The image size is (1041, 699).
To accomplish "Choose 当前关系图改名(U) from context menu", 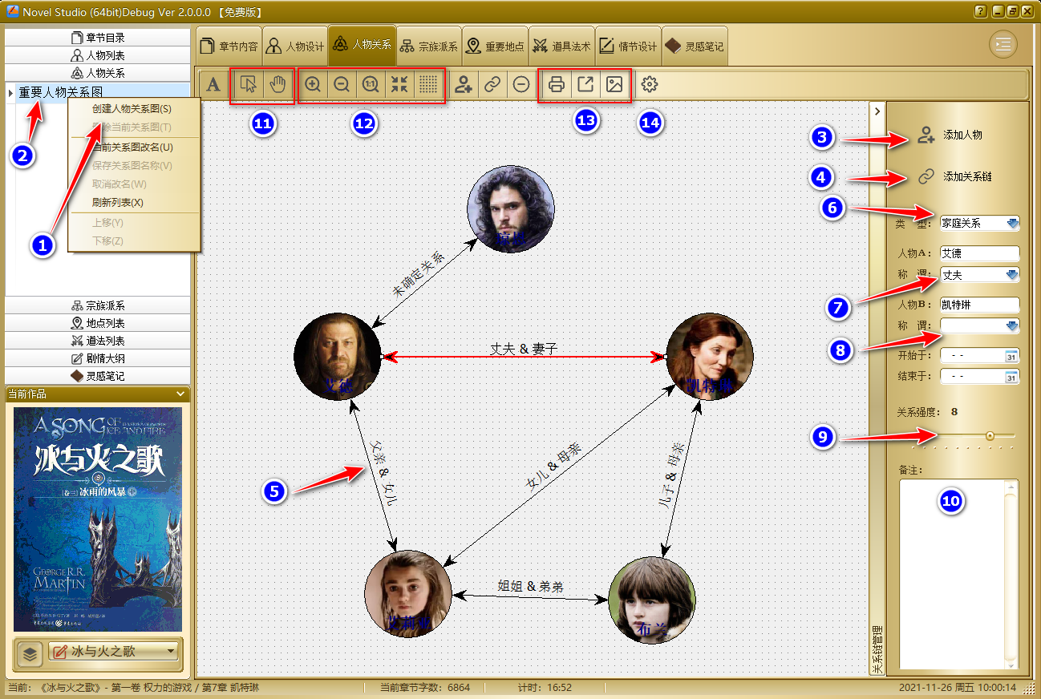I will [134, 147].
